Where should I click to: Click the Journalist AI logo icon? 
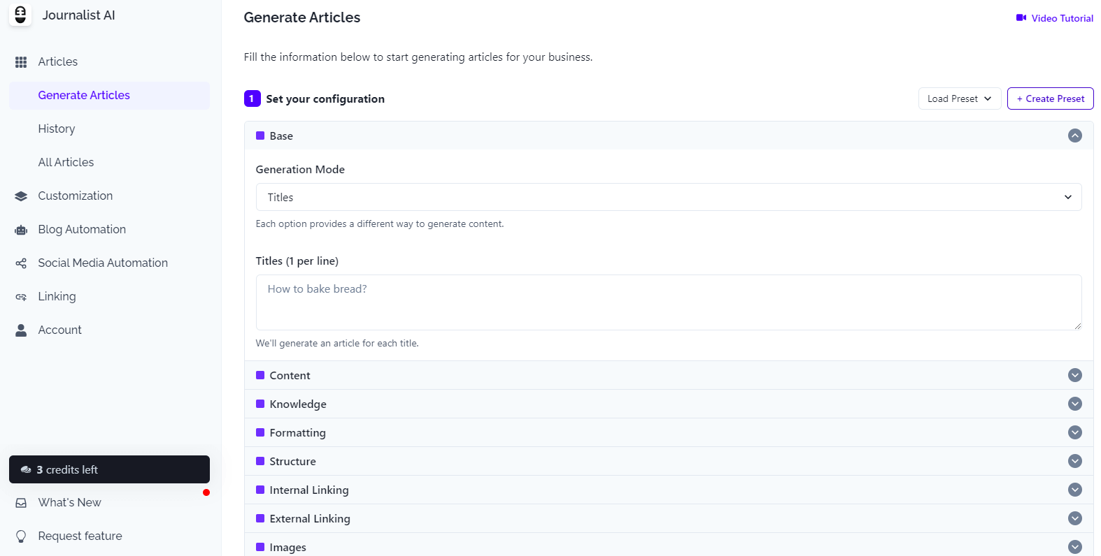(20, 15)
